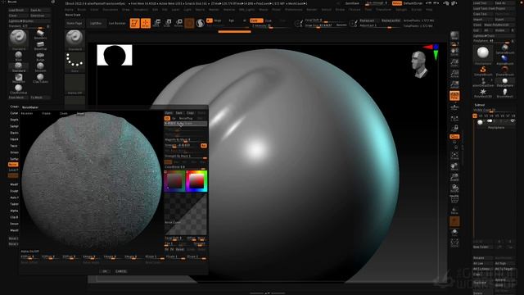The width and height of the screenshot is (524, 295).
Task: Click OK in NoiseMaker dialog
Action: click(105, 271)
